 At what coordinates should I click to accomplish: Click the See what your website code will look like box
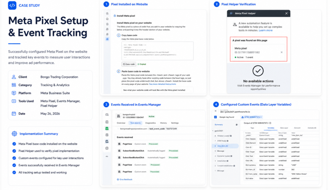157,90
